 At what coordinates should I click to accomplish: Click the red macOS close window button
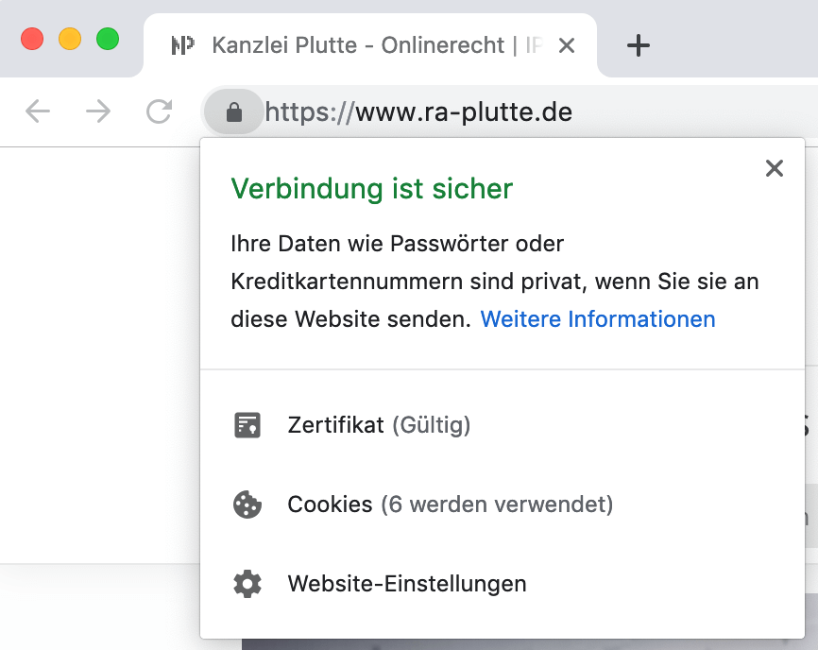32,39
